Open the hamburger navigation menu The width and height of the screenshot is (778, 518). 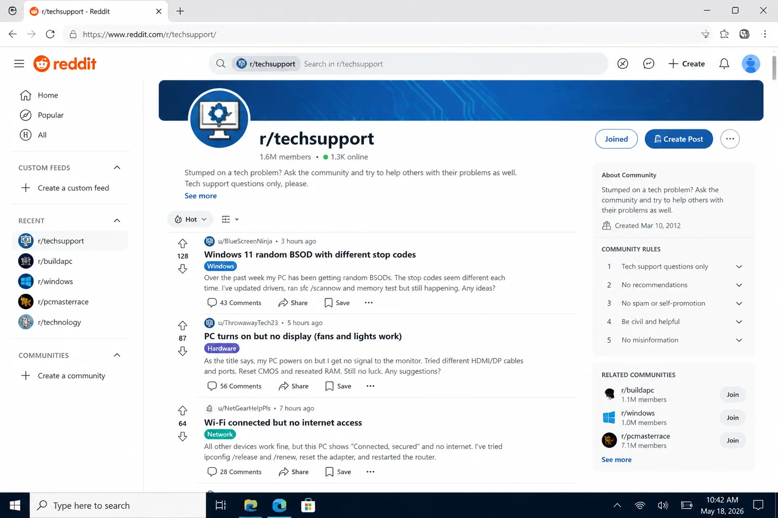click(x=19, y=64)
